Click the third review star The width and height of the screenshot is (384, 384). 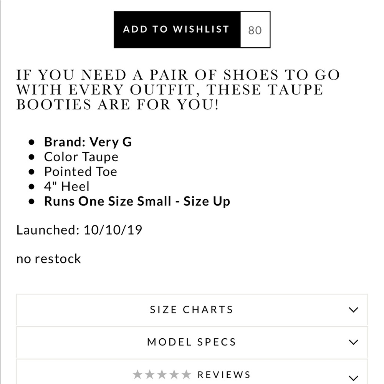click(162, 374)
